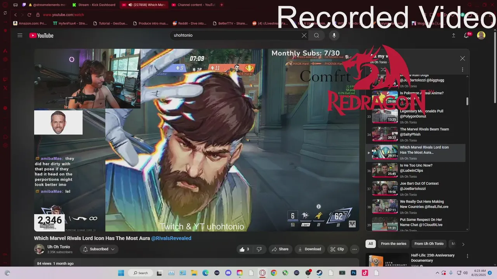Run the search with the magnifier button
497x279 pixels.
click(x=316, y=35)
